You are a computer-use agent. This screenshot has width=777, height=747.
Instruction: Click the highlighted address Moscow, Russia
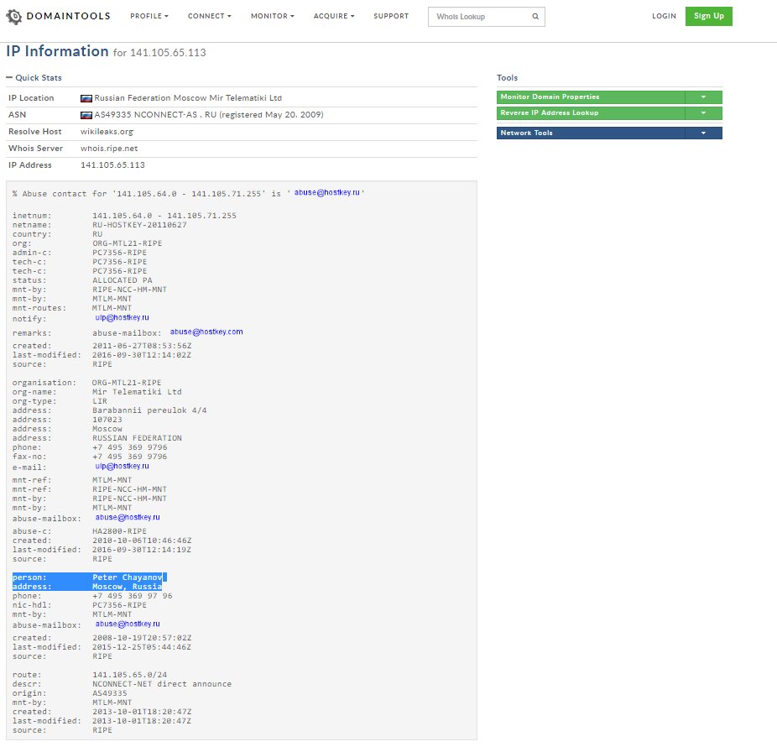click(x=127, y=587)
